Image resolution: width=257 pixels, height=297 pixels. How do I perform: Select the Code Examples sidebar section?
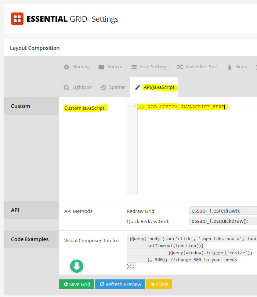click(31, 239)
